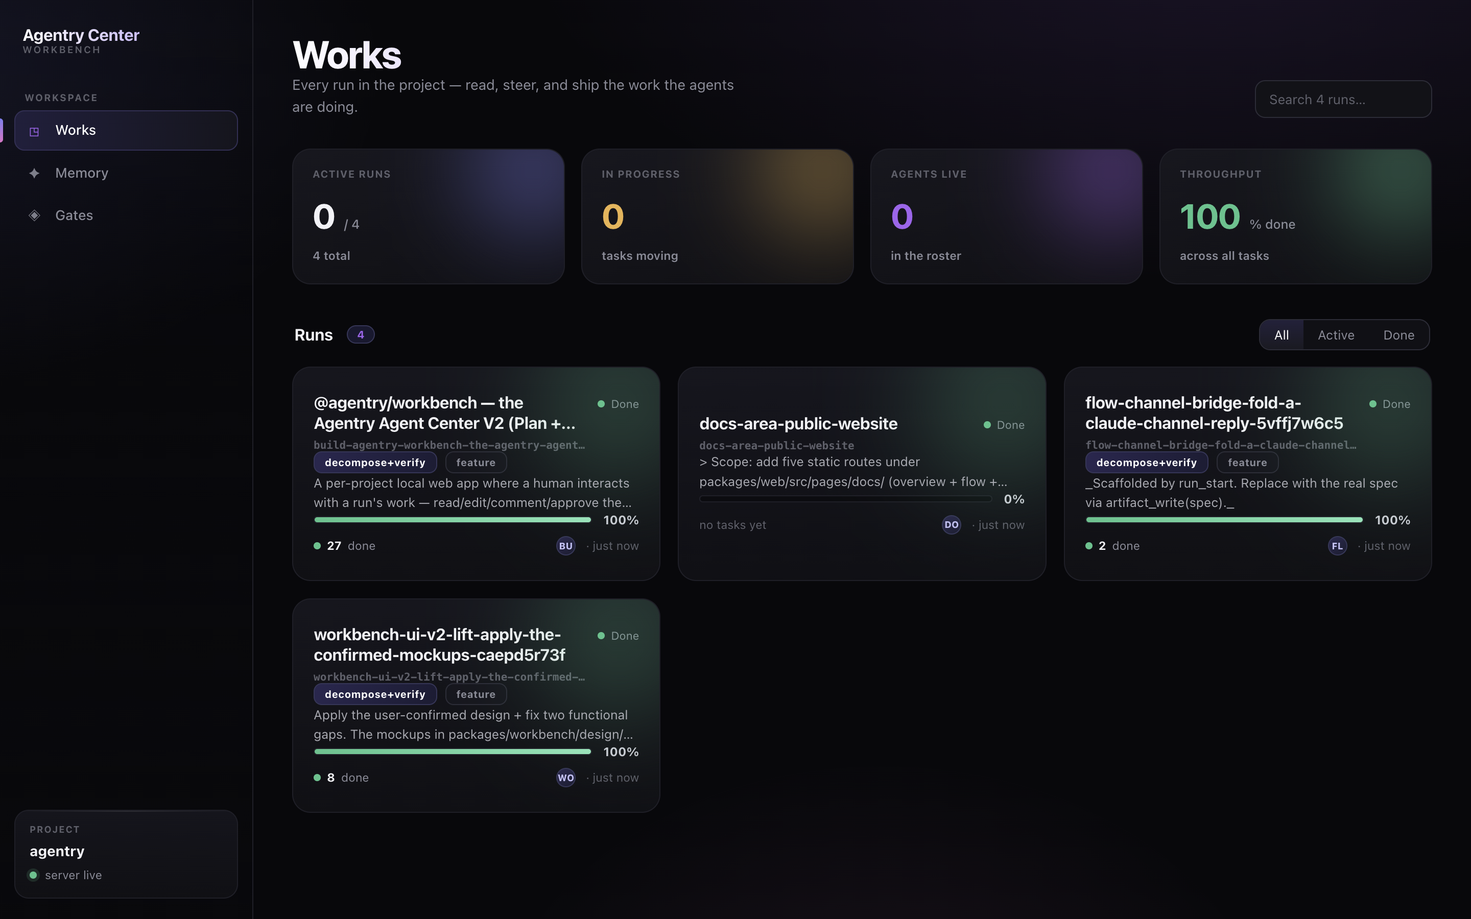1471x919 pixels.
Task: Click the Runs count badge showing 4
Action: [361, 335]
